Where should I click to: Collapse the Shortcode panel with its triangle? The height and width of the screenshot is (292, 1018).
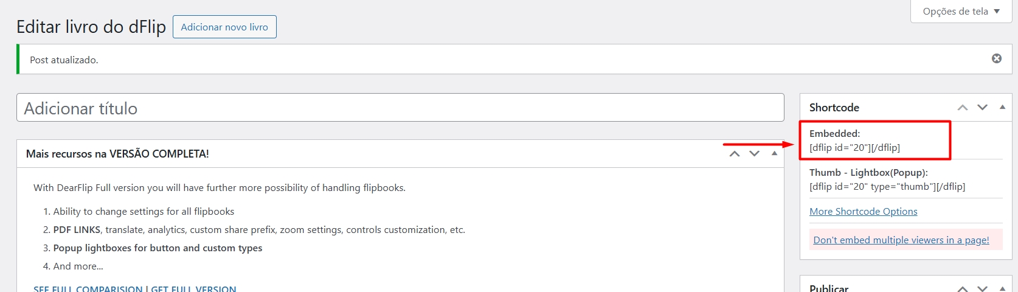pos(1002,107)
